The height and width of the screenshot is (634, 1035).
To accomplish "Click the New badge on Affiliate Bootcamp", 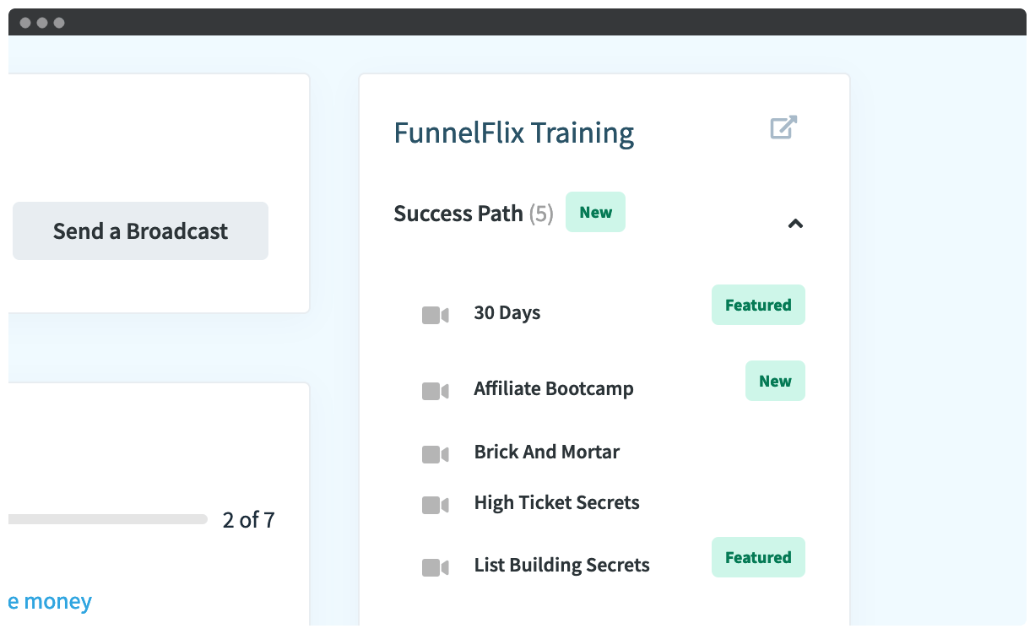I will 775,381.
